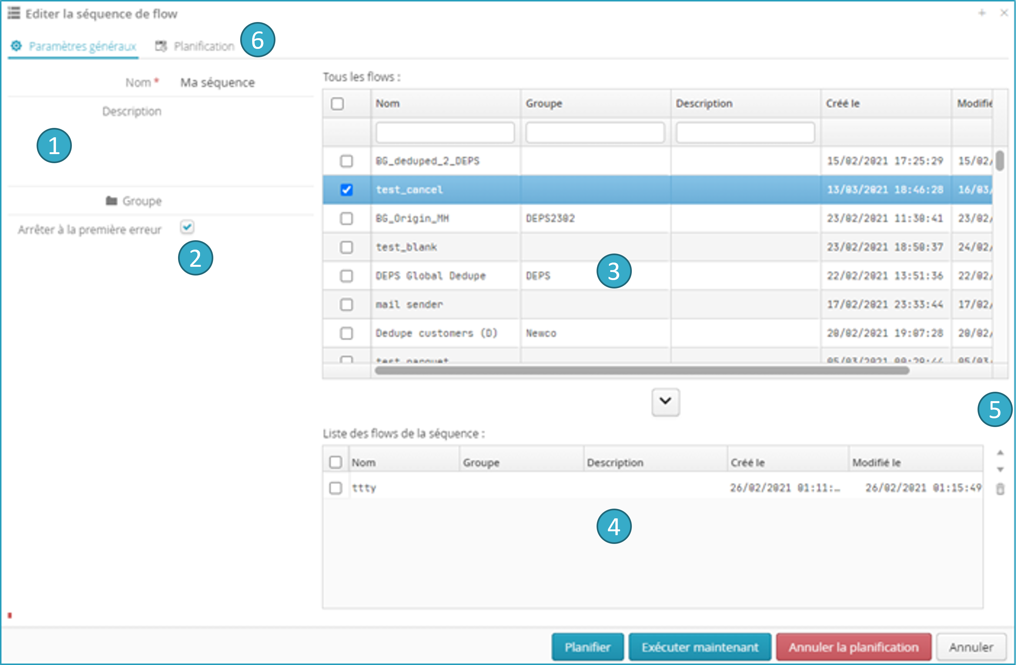Screen dimensions: 1018x665
Task: Add checked flows to sequence using down chevron
Action: point(665,402)
